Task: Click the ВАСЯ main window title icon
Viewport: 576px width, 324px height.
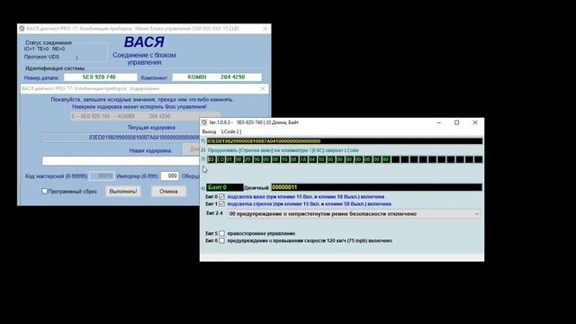Action: click(22, 28)
